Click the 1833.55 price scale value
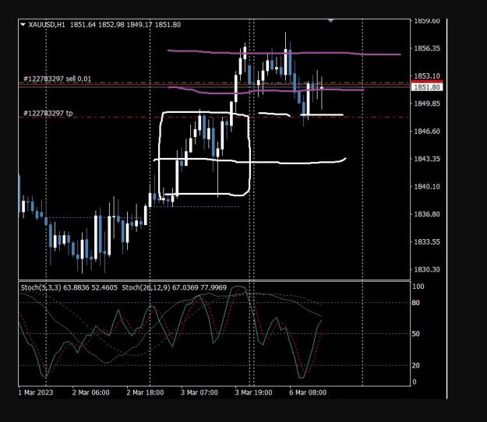Image resolution: width=487 pixels, height=422 pixels. pos(427,241)
